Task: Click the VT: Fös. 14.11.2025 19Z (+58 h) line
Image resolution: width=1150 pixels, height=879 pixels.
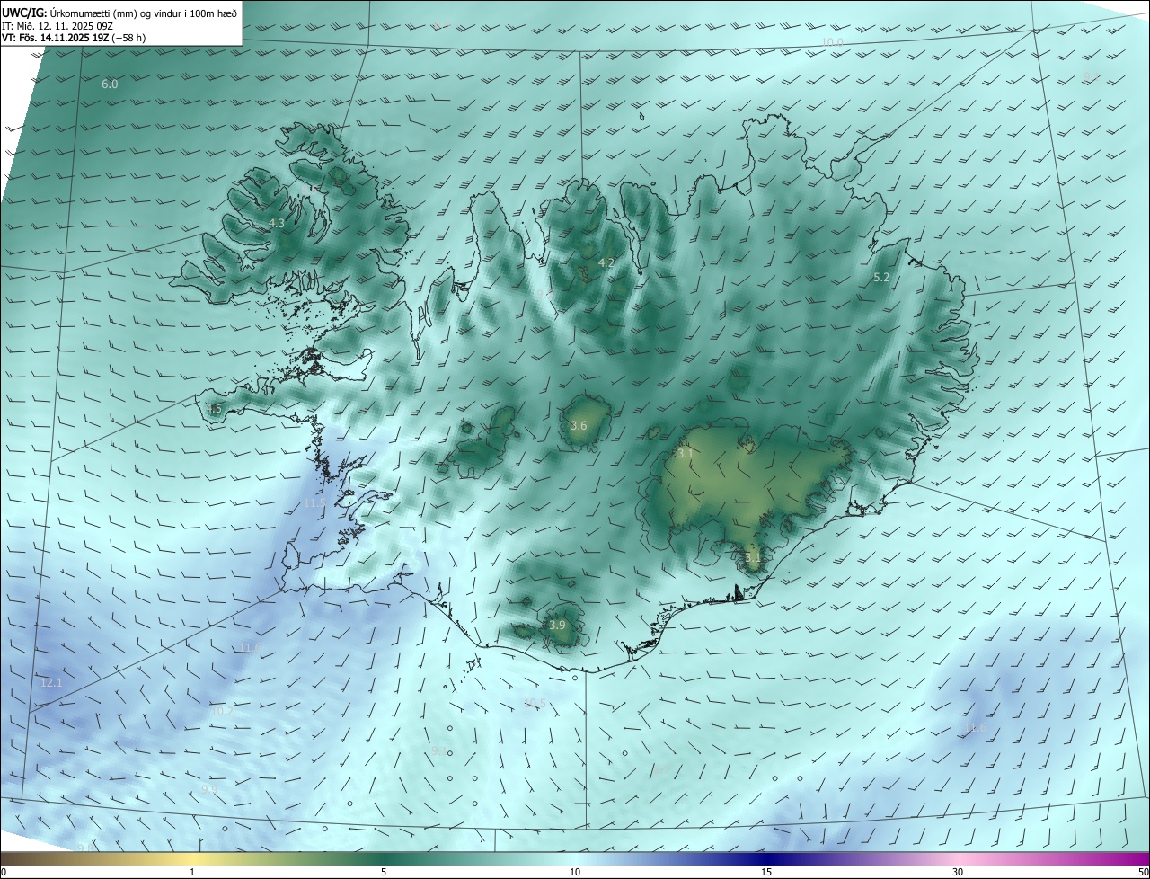Action: point(74,38)
